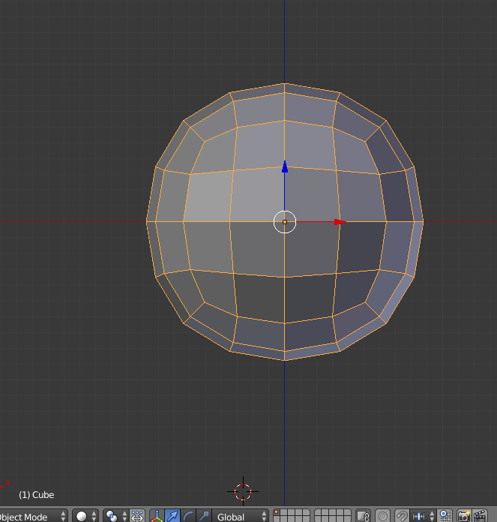Click the white manipulator center circle

[285, 222]
